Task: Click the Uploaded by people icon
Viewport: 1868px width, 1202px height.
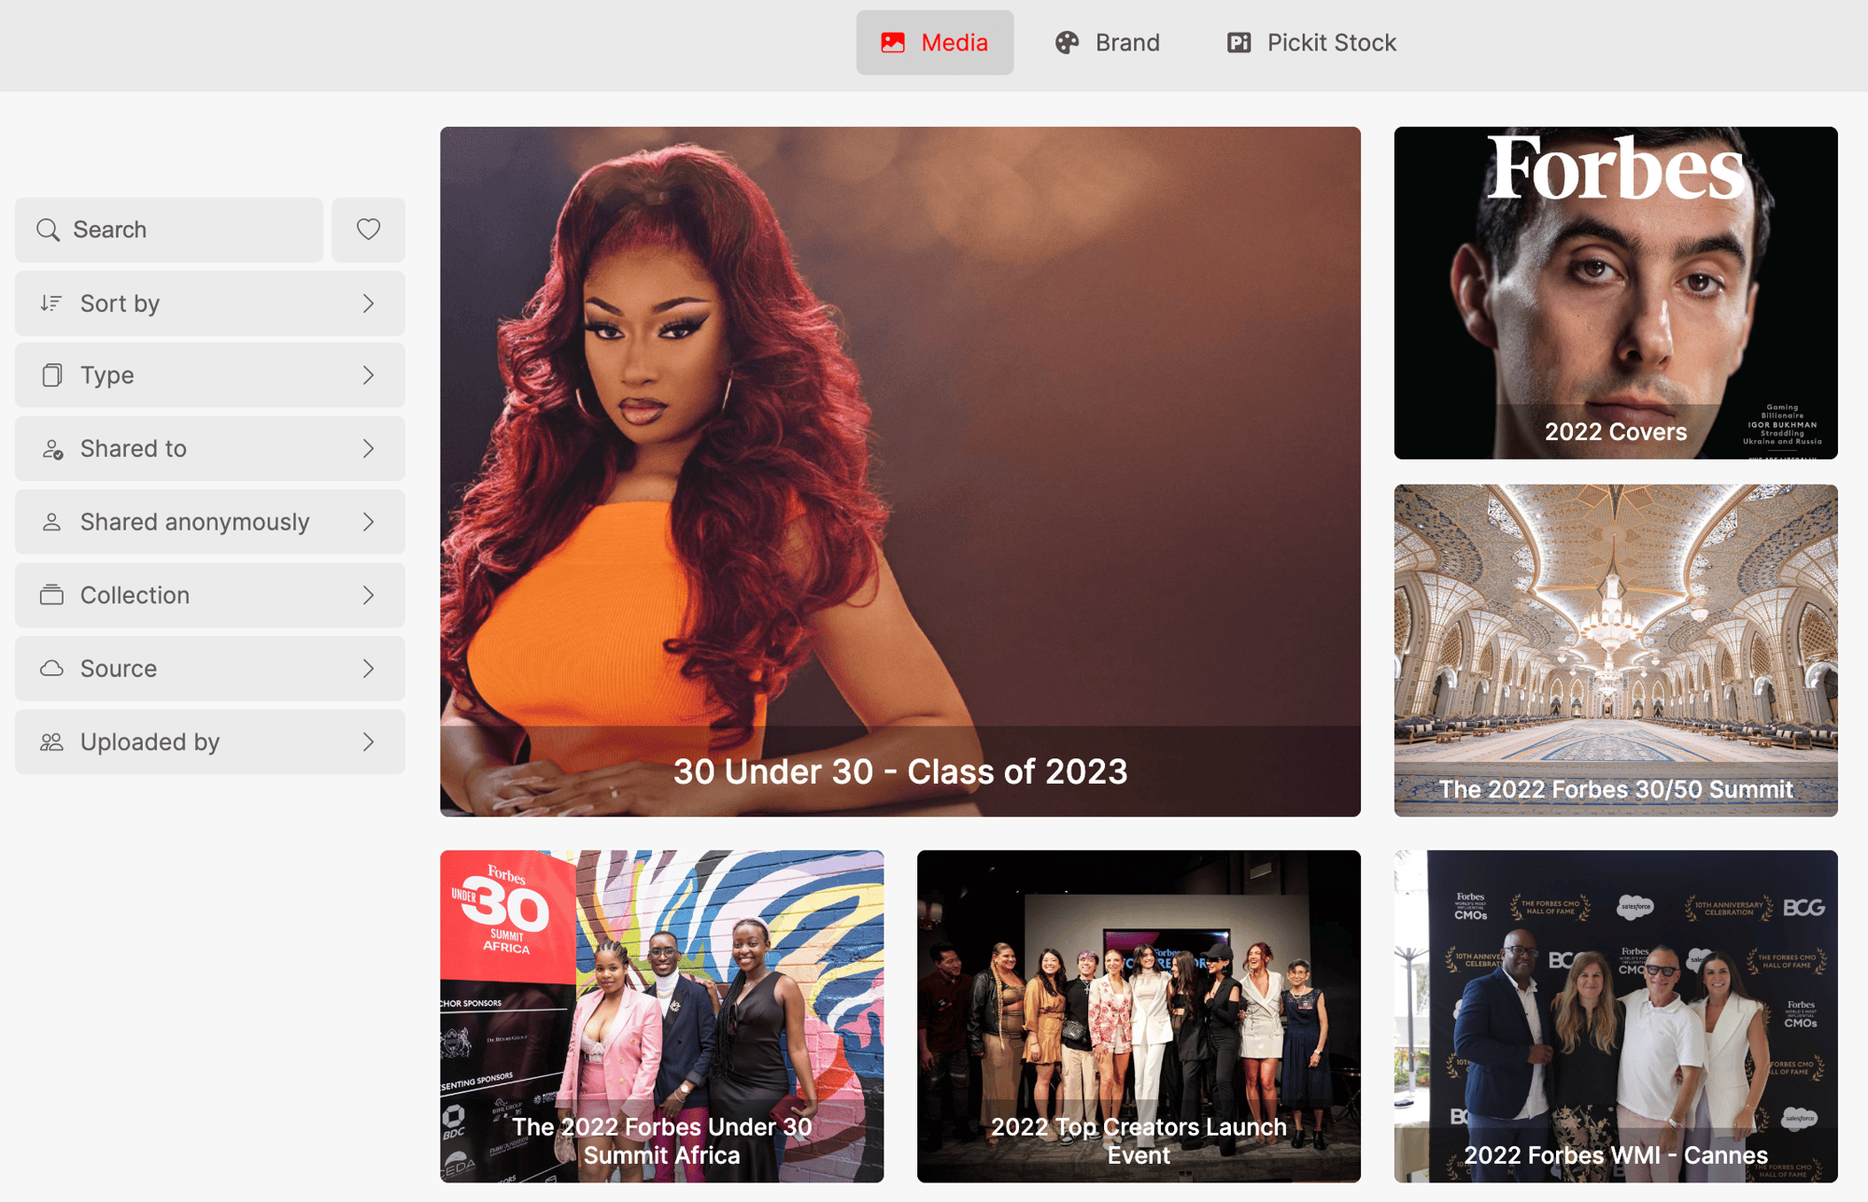Action: tap(51, 742)
